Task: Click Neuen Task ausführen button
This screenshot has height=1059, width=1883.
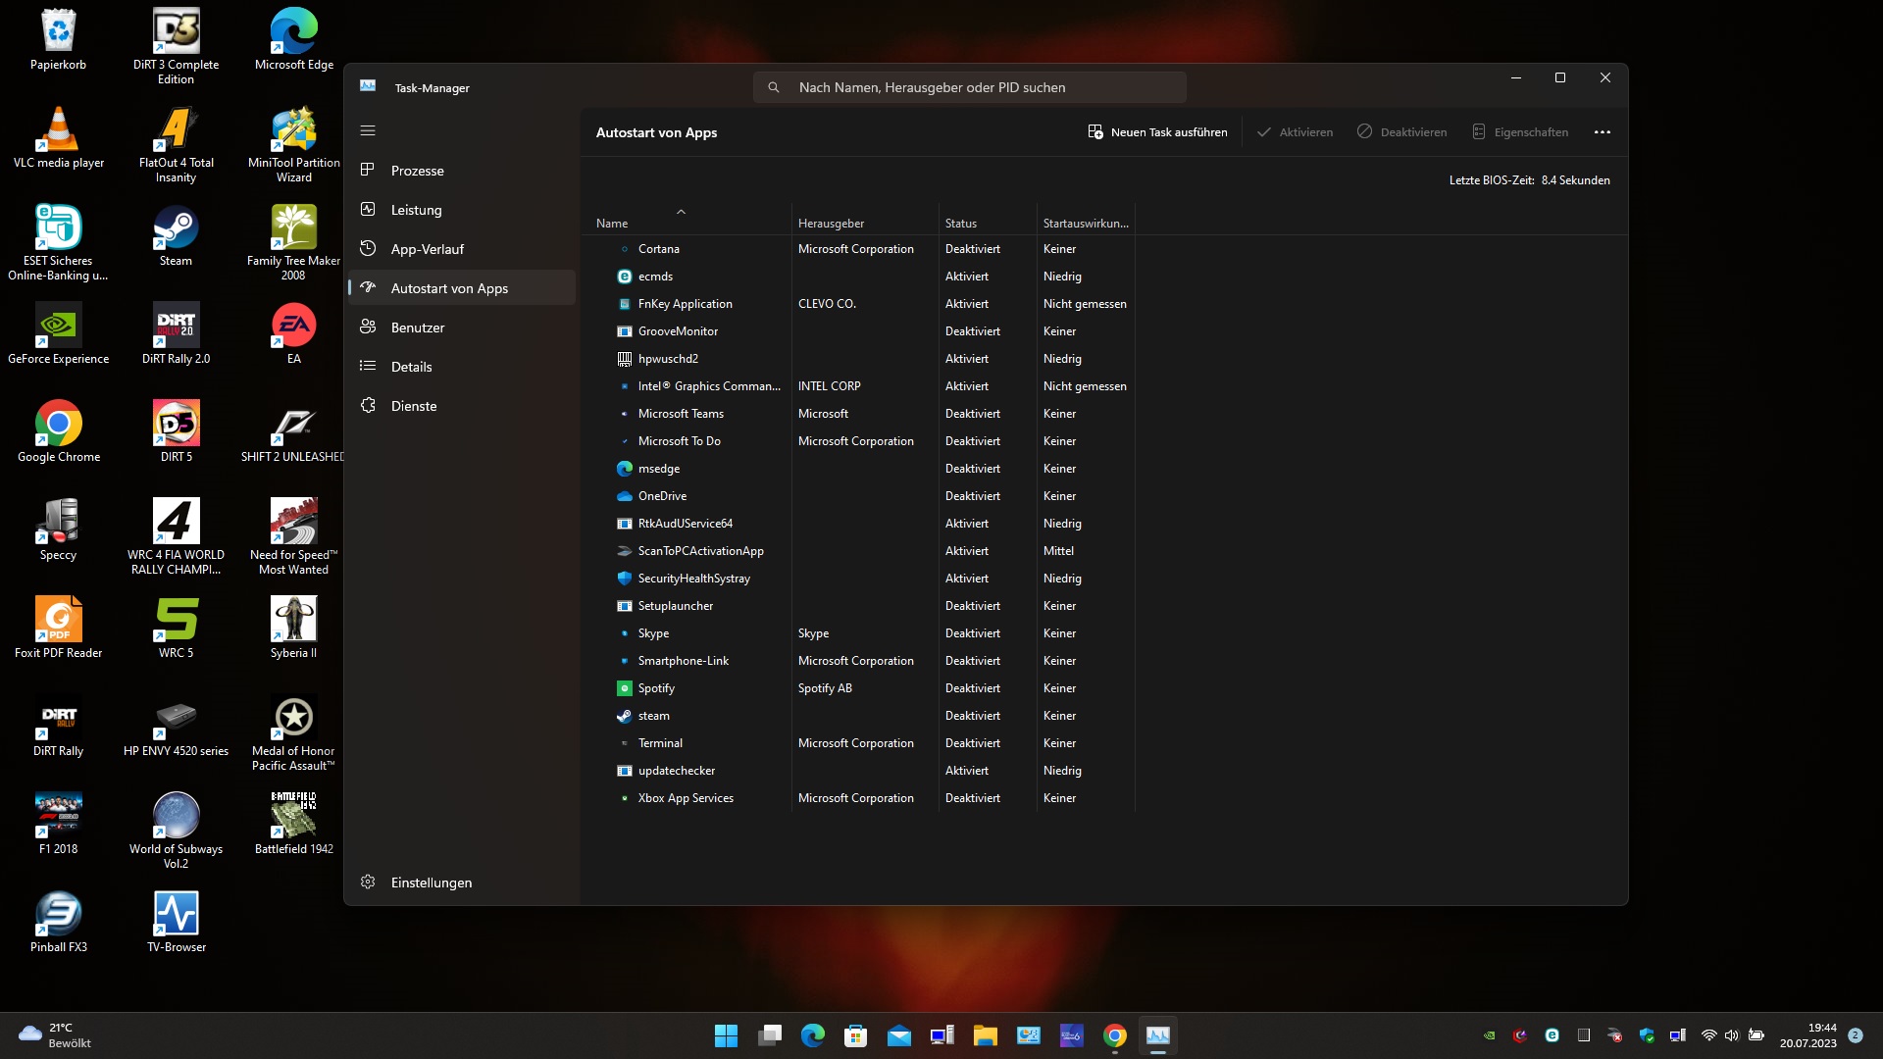Action: pyautogui.click(x=1157, y=132)
